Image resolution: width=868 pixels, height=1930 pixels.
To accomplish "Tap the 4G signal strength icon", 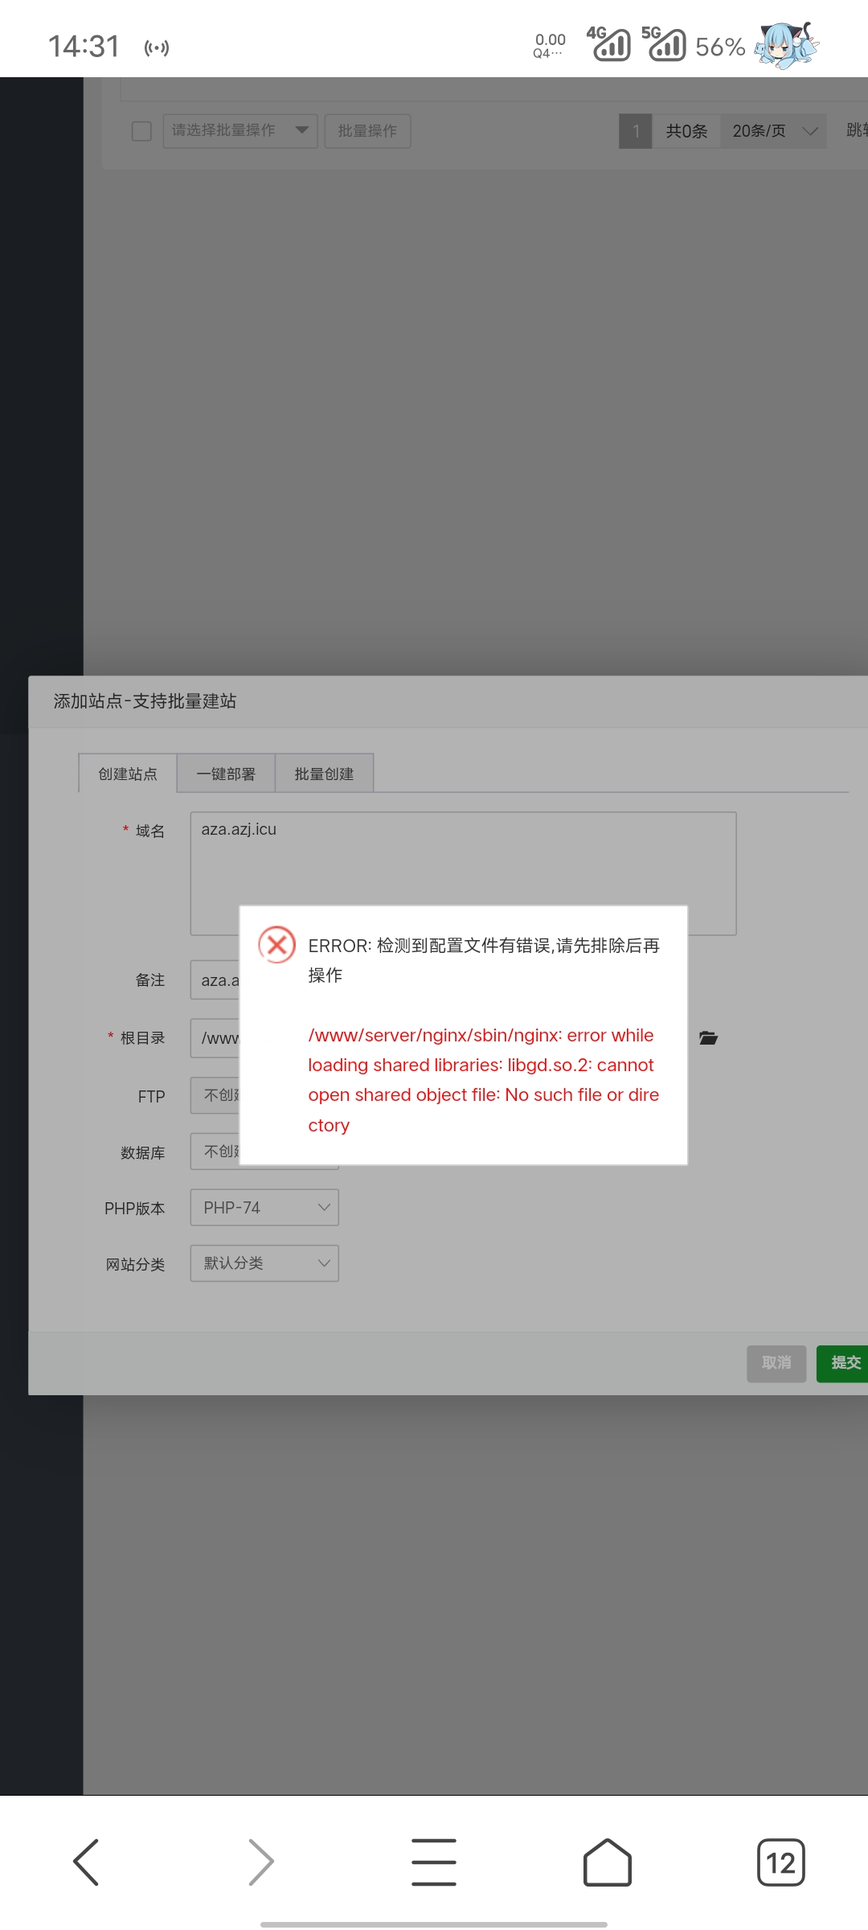I will coord(608,43).
